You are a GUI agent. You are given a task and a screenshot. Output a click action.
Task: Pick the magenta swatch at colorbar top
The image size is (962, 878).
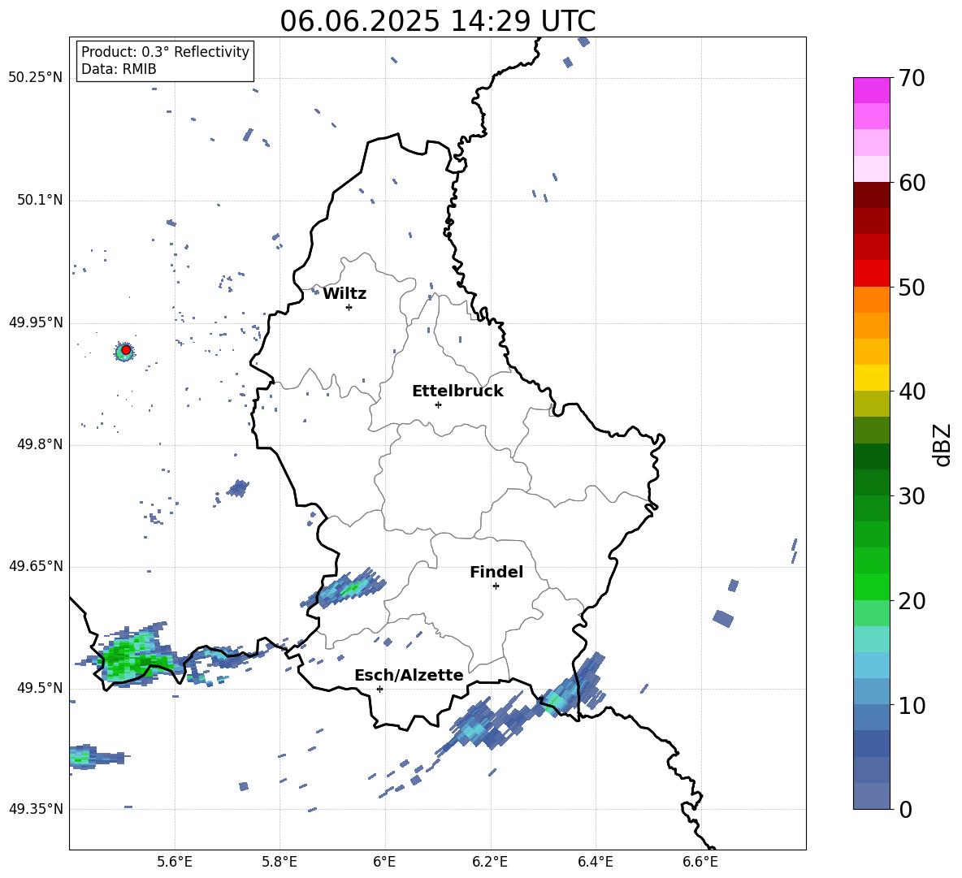[871, 91]
